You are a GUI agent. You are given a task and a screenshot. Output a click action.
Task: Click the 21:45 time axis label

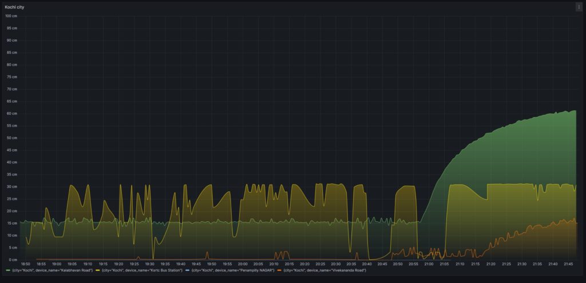pyautogui.click(x=568, y=264)
